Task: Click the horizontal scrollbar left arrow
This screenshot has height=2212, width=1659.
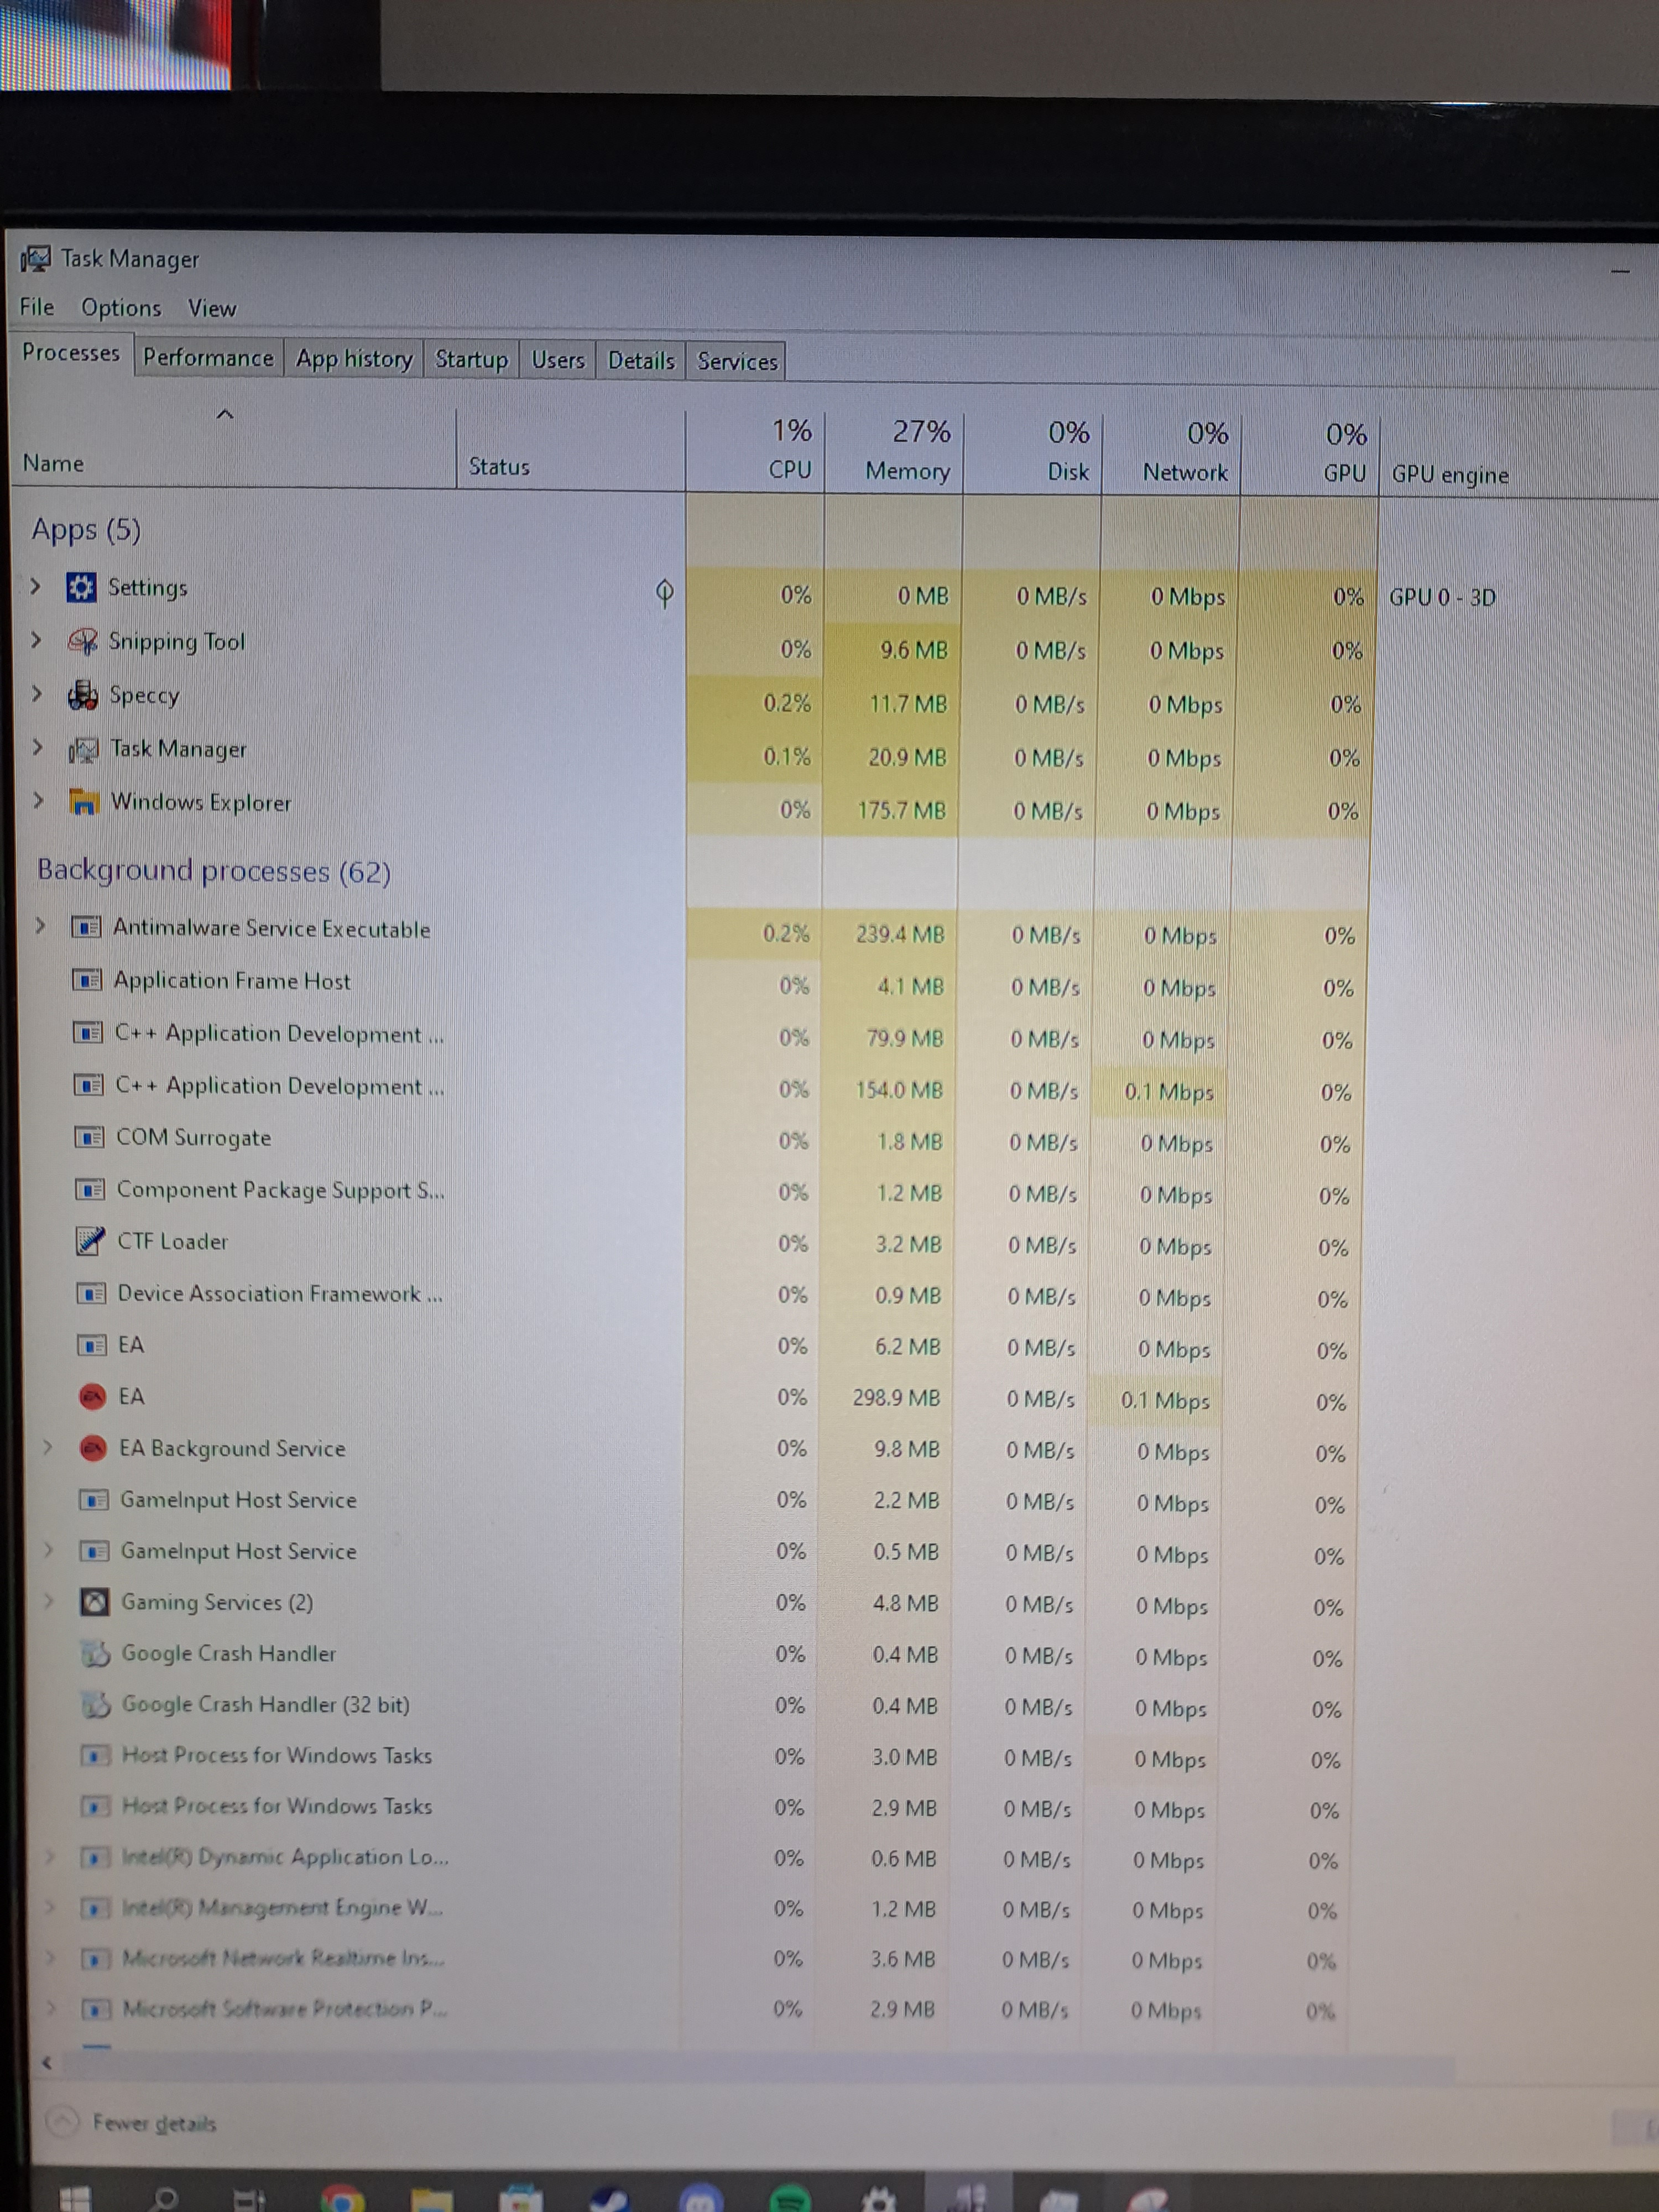Action: click(46, 2062)
